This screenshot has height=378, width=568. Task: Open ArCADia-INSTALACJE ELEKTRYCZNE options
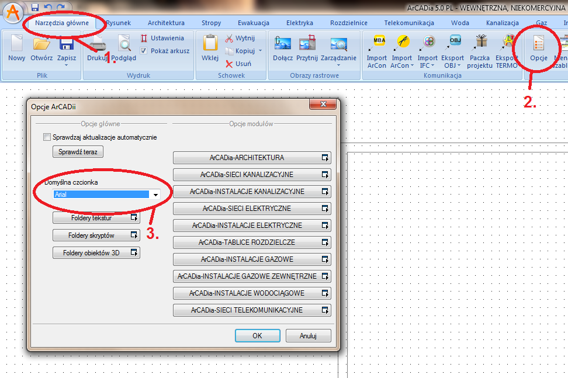pyautogui.click(x=252, y=226)
